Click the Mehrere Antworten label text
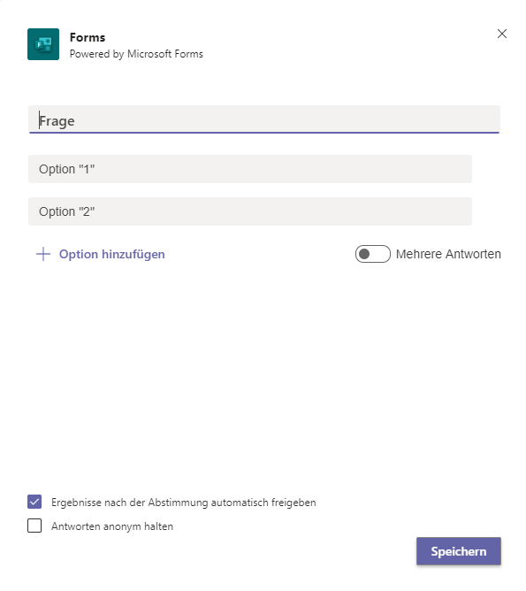This screenshot has height=591, width=526. tap(448, 254)
